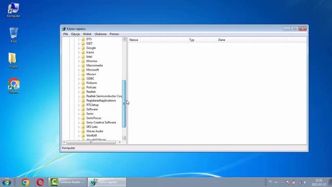Screen dimensions: 332x187
Task: Expand the Software registry key
Action: [79, 110]
